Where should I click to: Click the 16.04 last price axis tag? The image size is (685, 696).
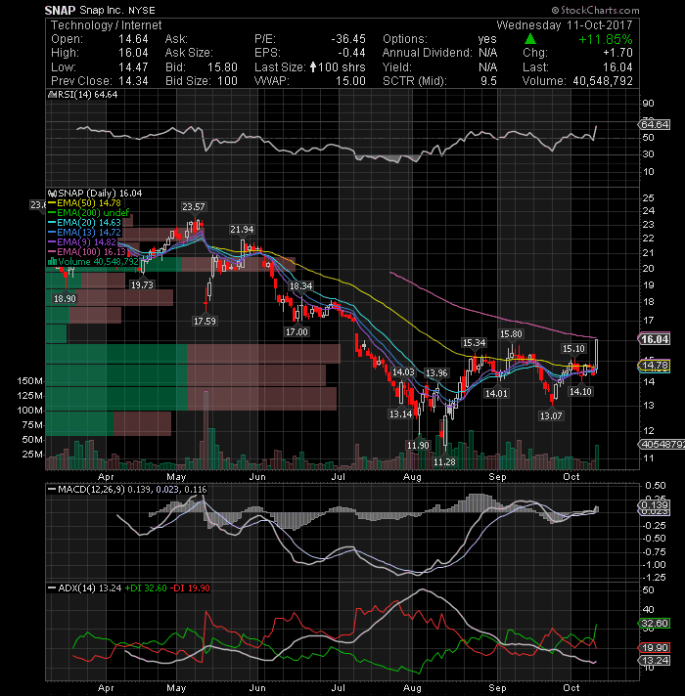pos(654,339)
